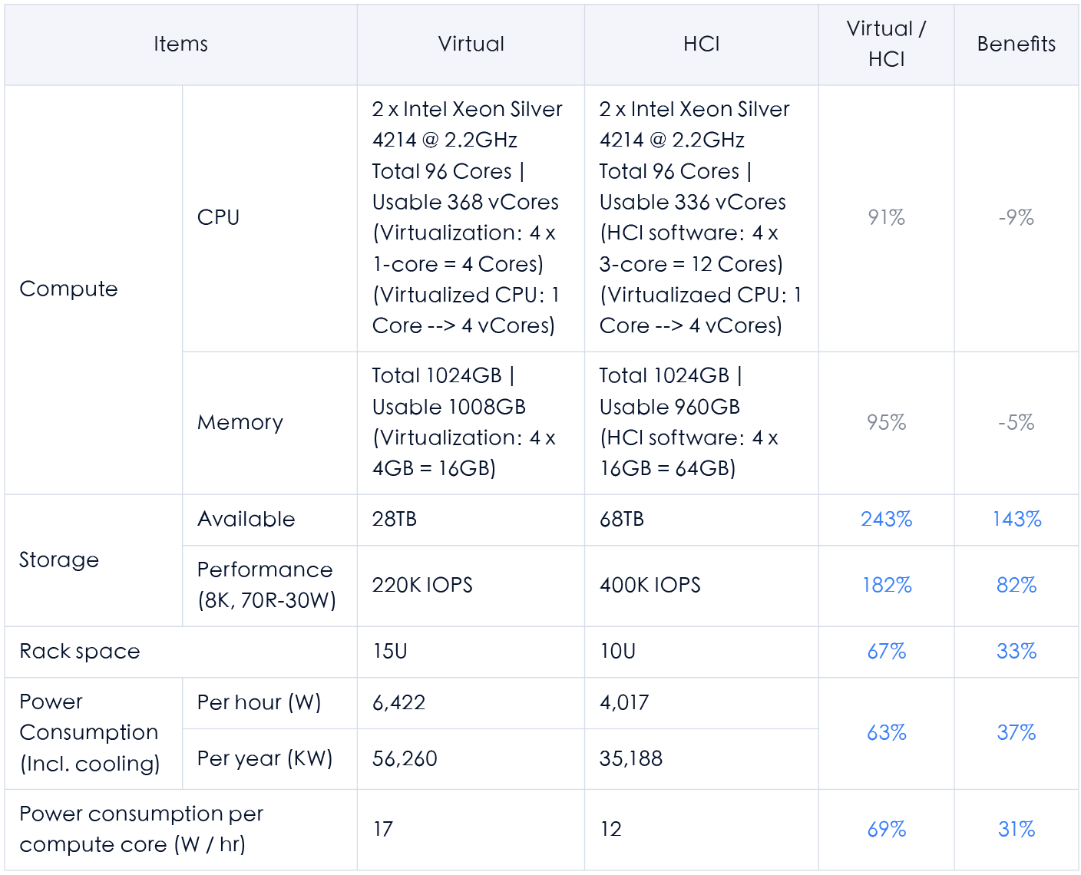Click the 400K IOPS cell
Image resolution: width=1081 pixels, height=875 pixels.
click(x=650, y=585)
